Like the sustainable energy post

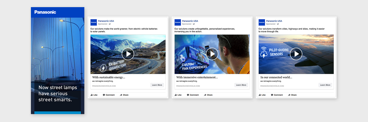tap(94, 95)
